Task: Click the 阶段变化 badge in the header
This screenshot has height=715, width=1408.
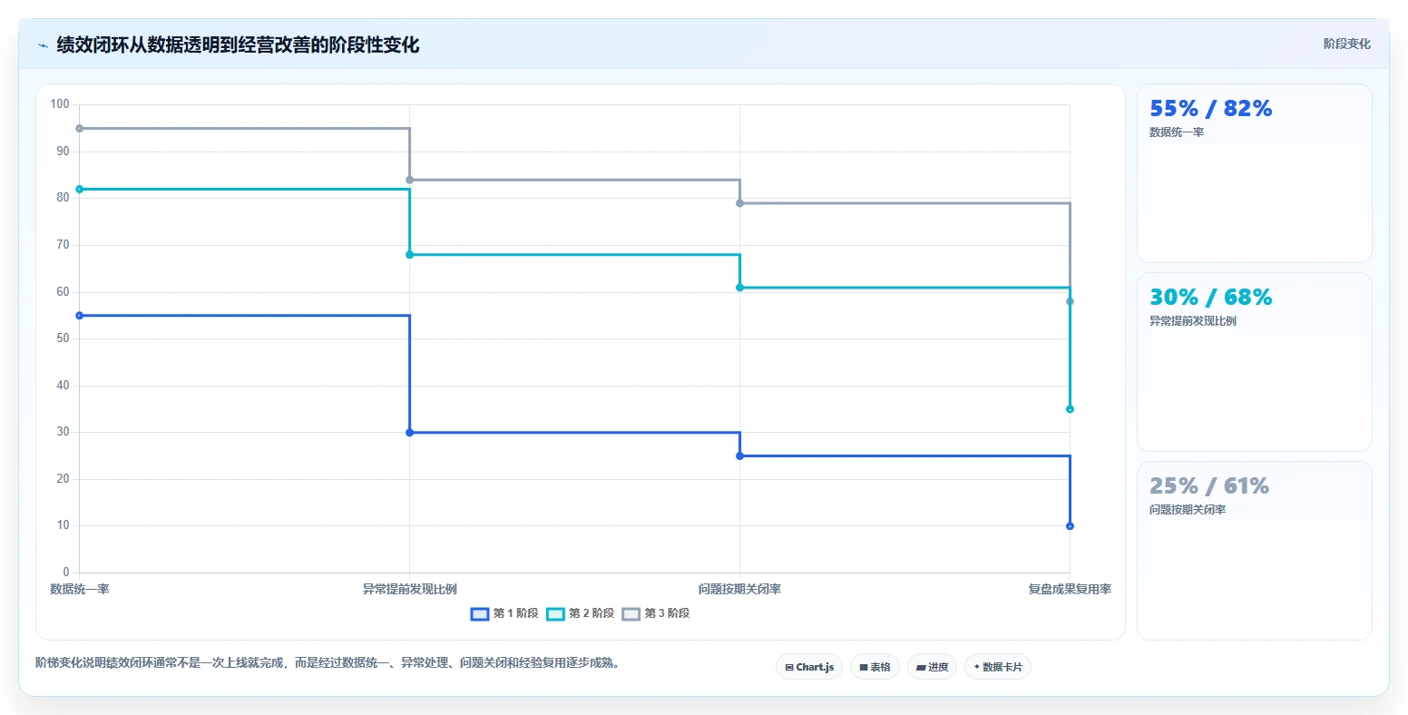Action: (1346, 44)
